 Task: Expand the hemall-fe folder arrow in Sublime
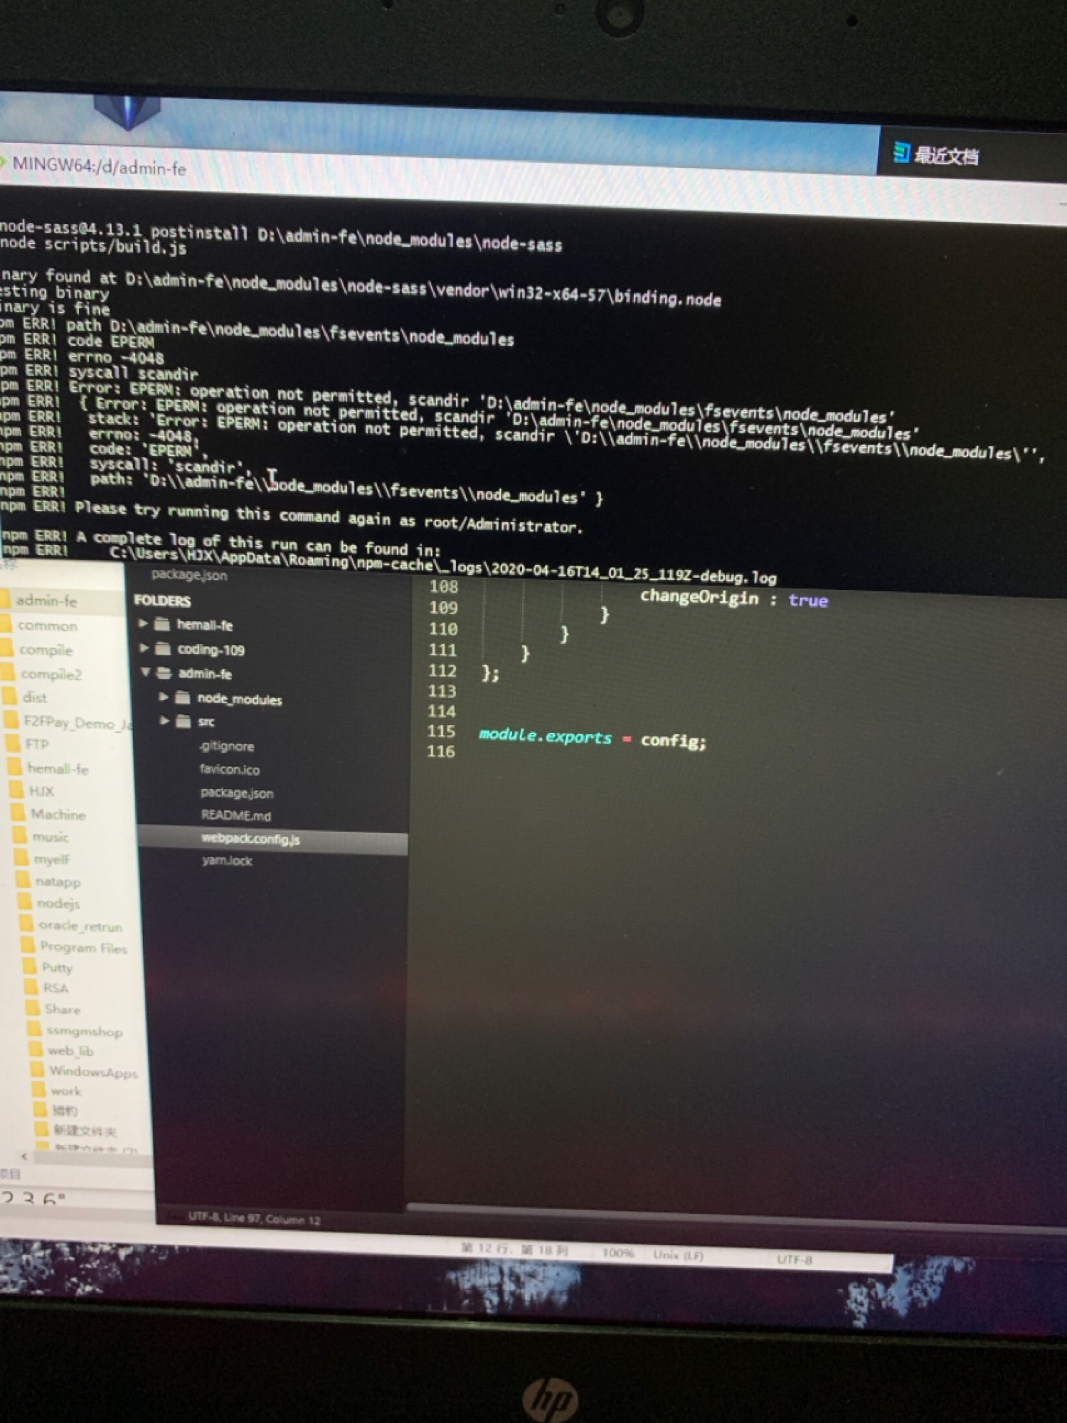(x=143, y=623)
